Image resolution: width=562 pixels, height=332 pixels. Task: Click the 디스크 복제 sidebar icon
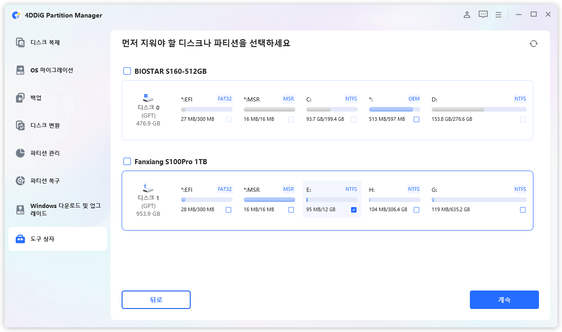(20, 42)
